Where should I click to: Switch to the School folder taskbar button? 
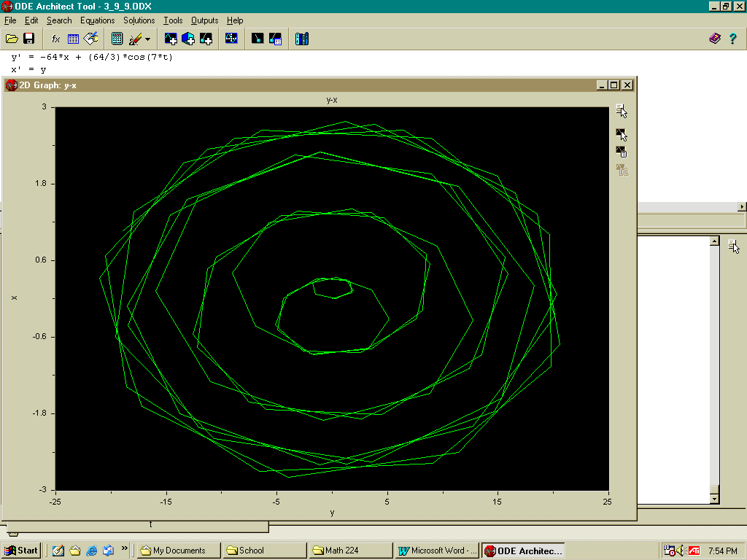264,551
